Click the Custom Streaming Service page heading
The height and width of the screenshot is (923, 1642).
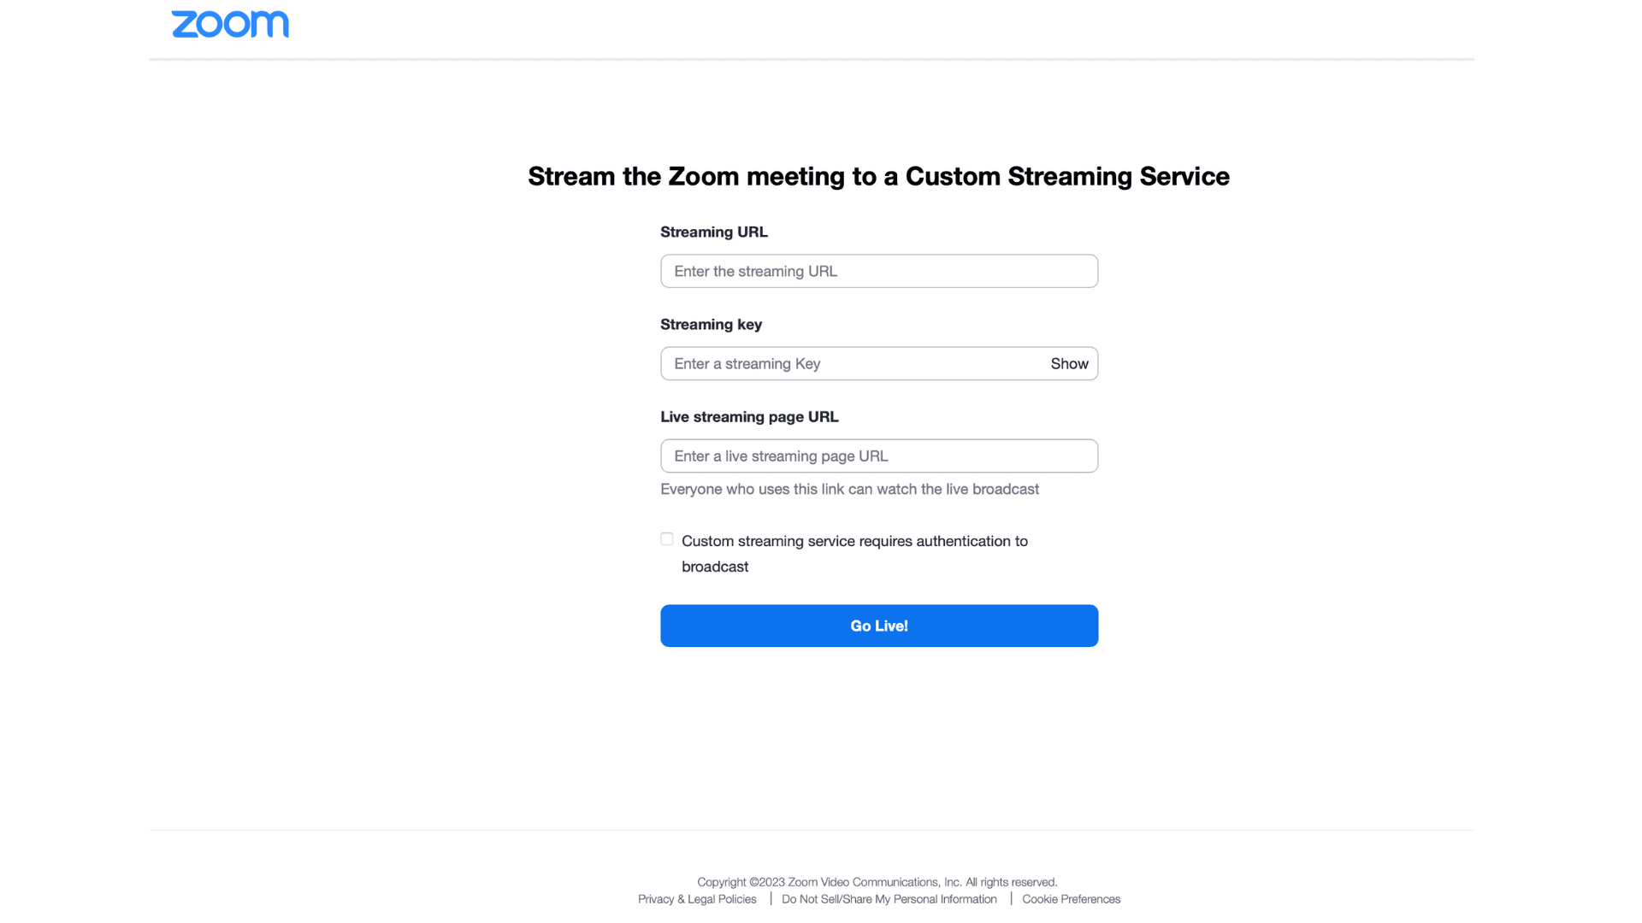[878, 176]
